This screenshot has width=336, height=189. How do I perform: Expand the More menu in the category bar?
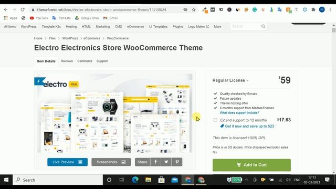(x=217, y=27)
